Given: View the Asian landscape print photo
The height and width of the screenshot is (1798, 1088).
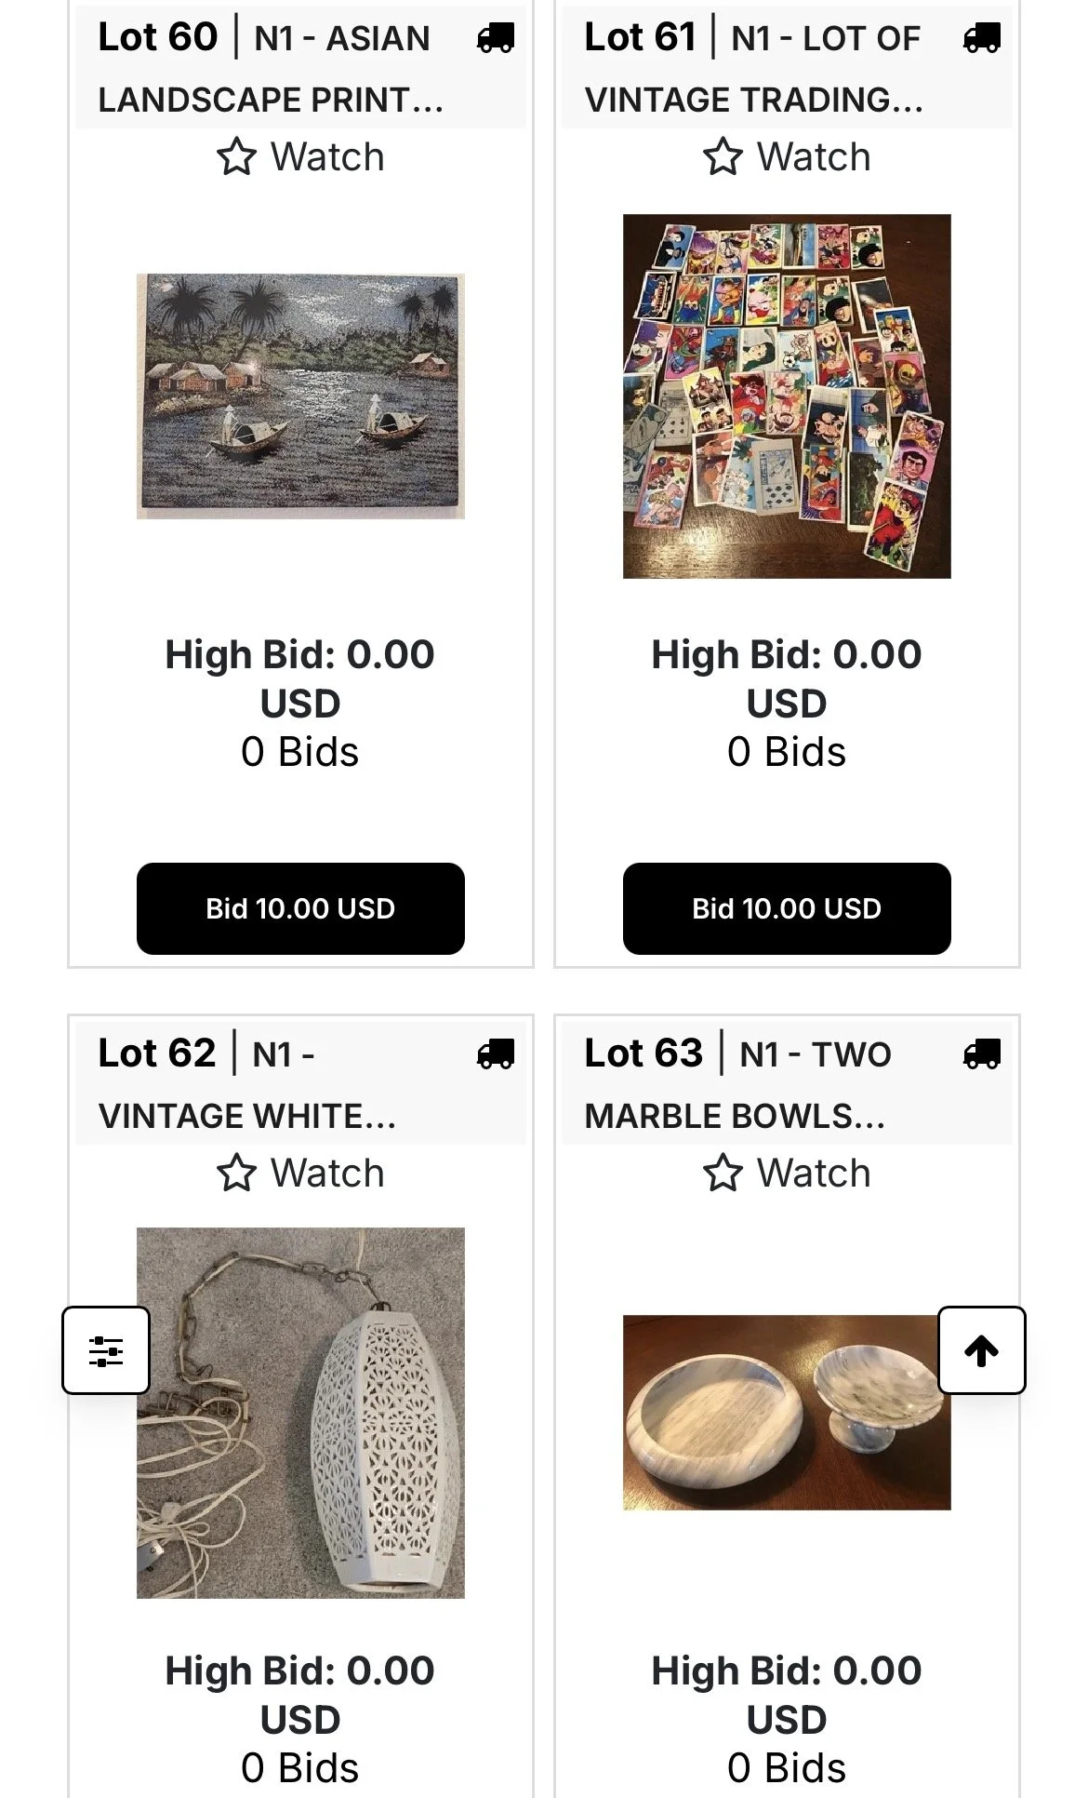Looking at the screenshot, I should point(300,396).
